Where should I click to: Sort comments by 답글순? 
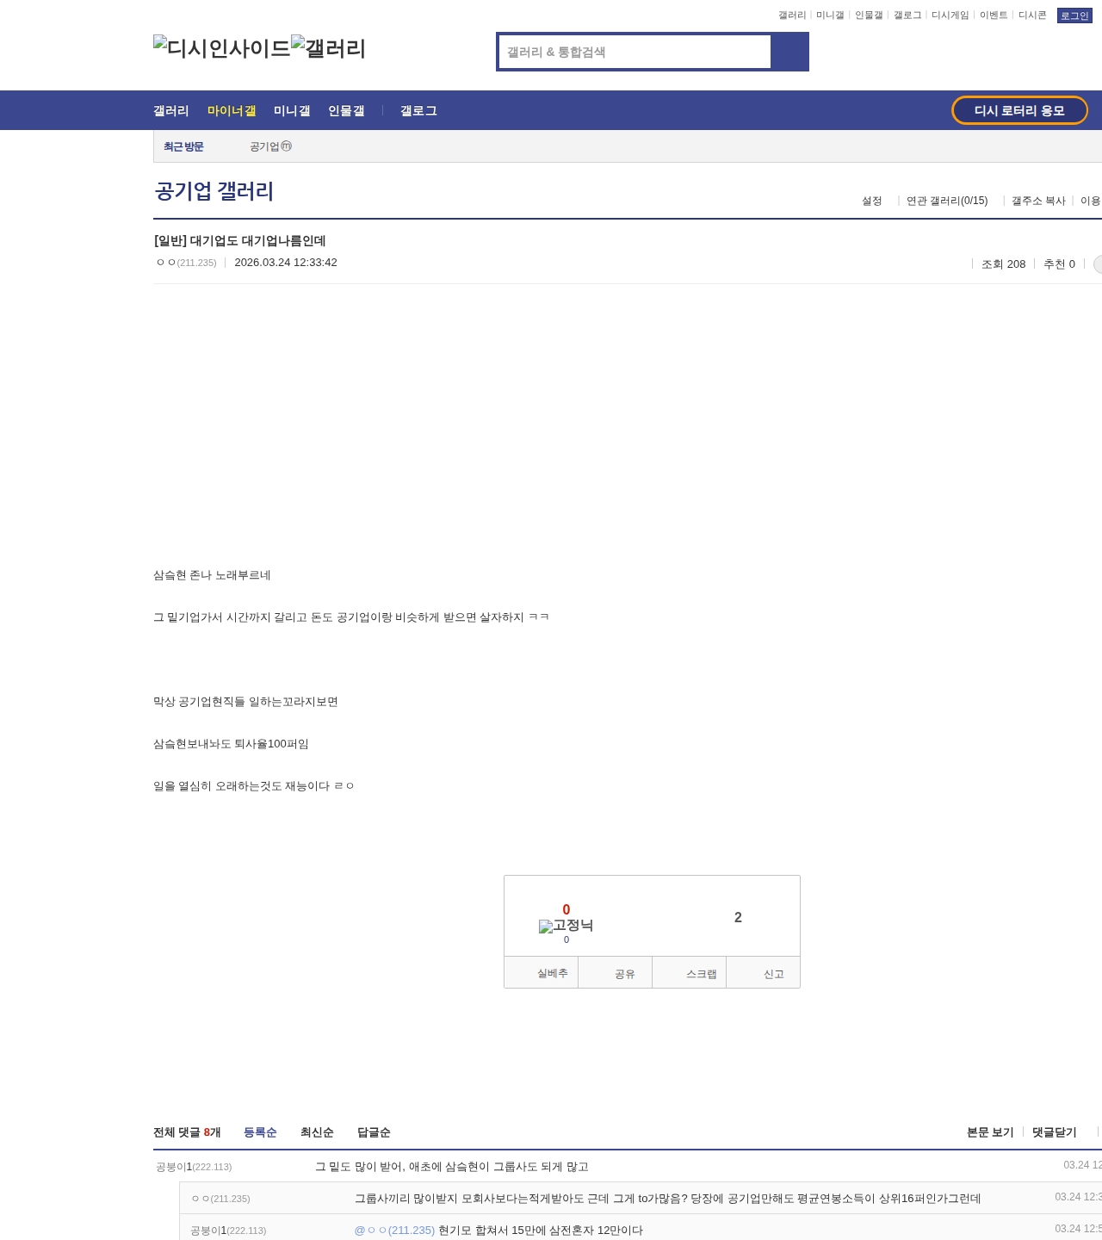pos(374,1132)
